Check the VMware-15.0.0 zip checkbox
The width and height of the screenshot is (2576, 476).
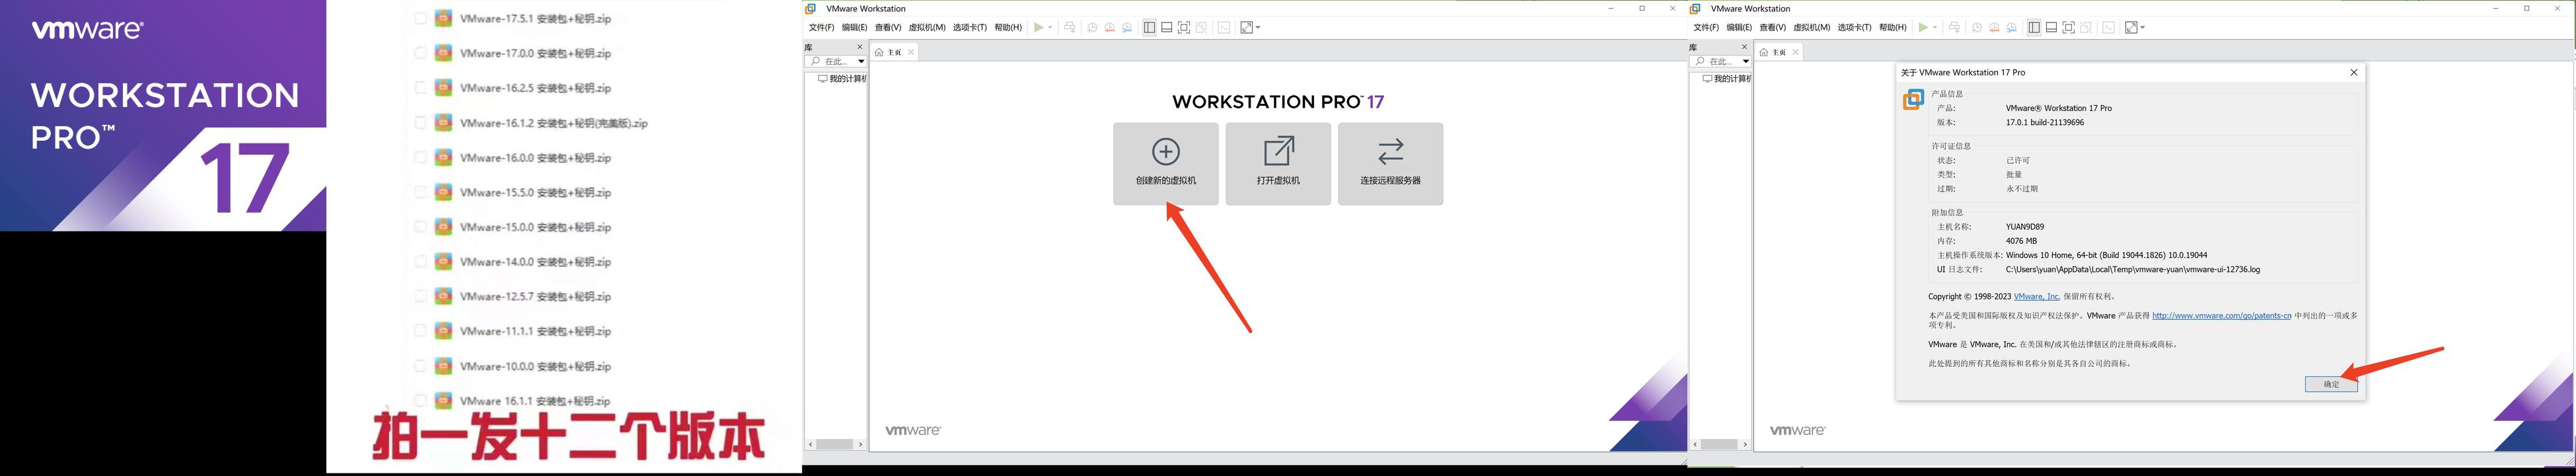click(420, 227)
